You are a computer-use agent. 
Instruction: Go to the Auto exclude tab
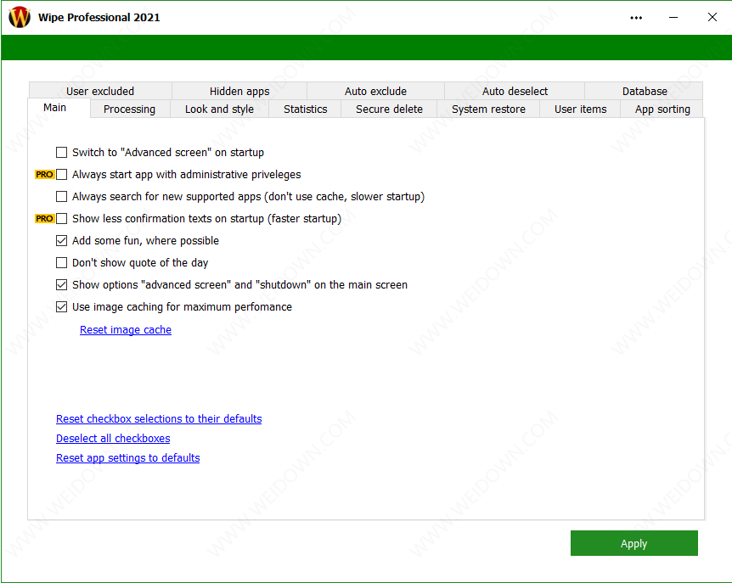pos(375,91)
